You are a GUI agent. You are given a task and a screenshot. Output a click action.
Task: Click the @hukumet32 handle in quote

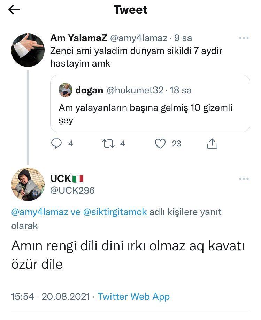point(135,90)
